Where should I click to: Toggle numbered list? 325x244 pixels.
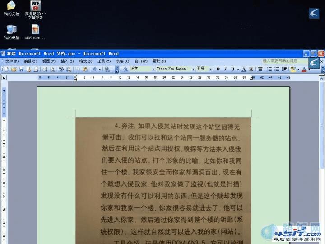point(269,69)
